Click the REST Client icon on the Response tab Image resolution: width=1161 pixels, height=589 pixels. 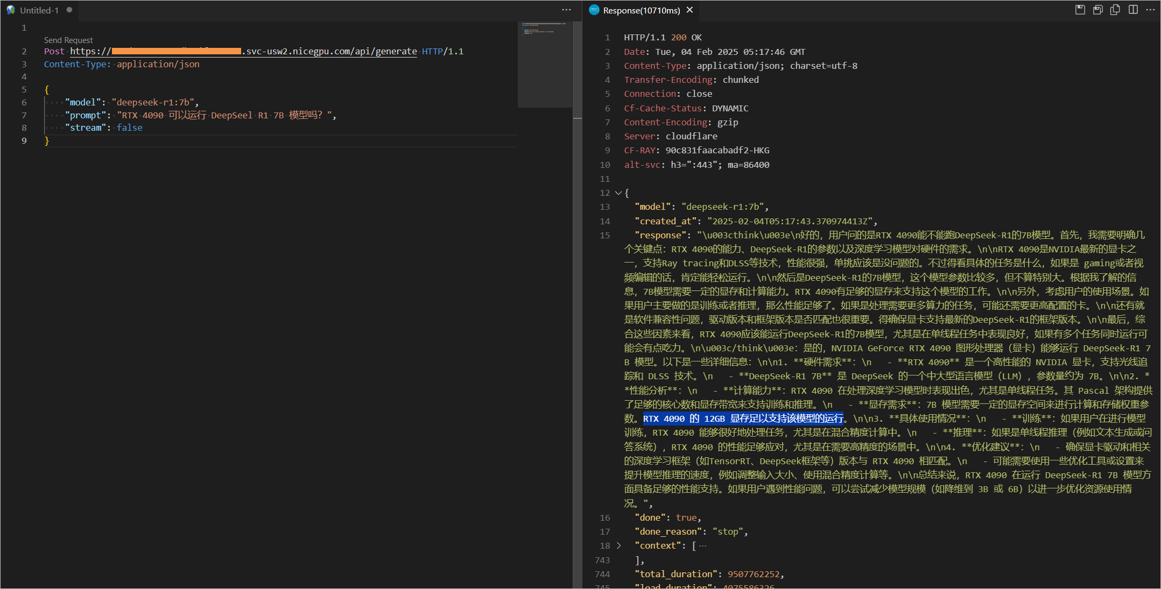point(594,10)
